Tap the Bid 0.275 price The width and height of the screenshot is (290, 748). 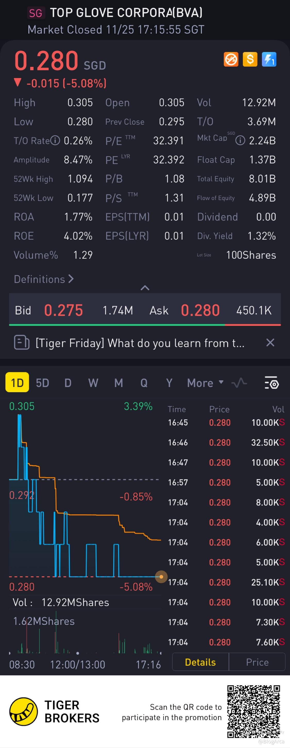click(x=63, y=310)
